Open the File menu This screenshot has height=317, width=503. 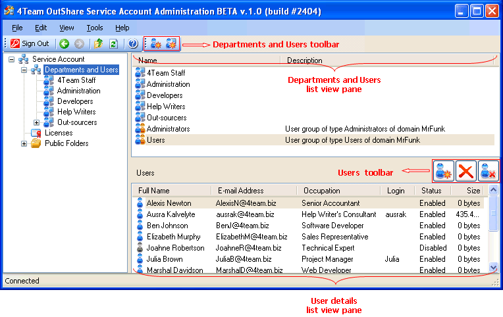click(x=17, y=28)
